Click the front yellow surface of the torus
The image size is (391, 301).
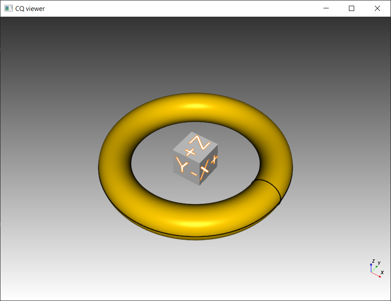coord(193,221)
